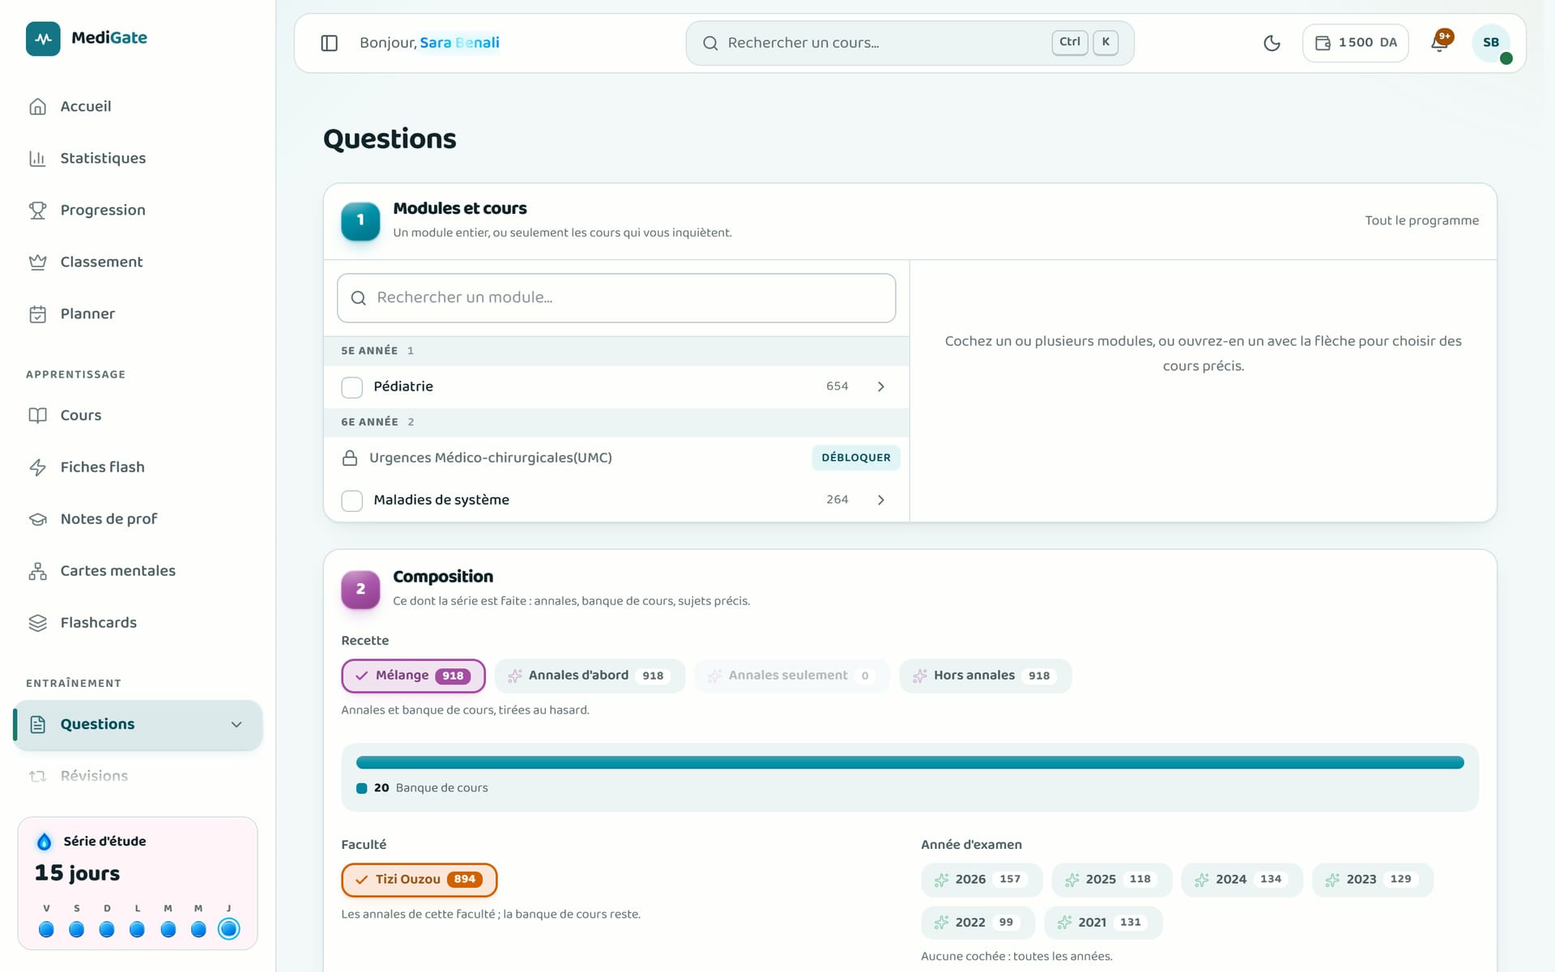Image resolution: width=1555 pixels, height=972 pixels.
Task: Focus the Rechercher un module field
Action: pyautogui.click(x=616, y=298)
